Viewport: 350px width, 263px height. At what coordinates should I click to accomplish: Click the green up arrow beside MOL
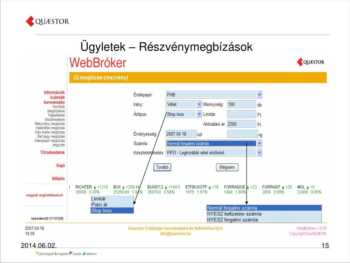(308, 187)
